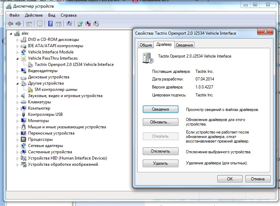The width and height of the screenshot is (280, 206).
Task: Click the DVD и CD-ROM drive icon
Action: (x=24, y=40)
